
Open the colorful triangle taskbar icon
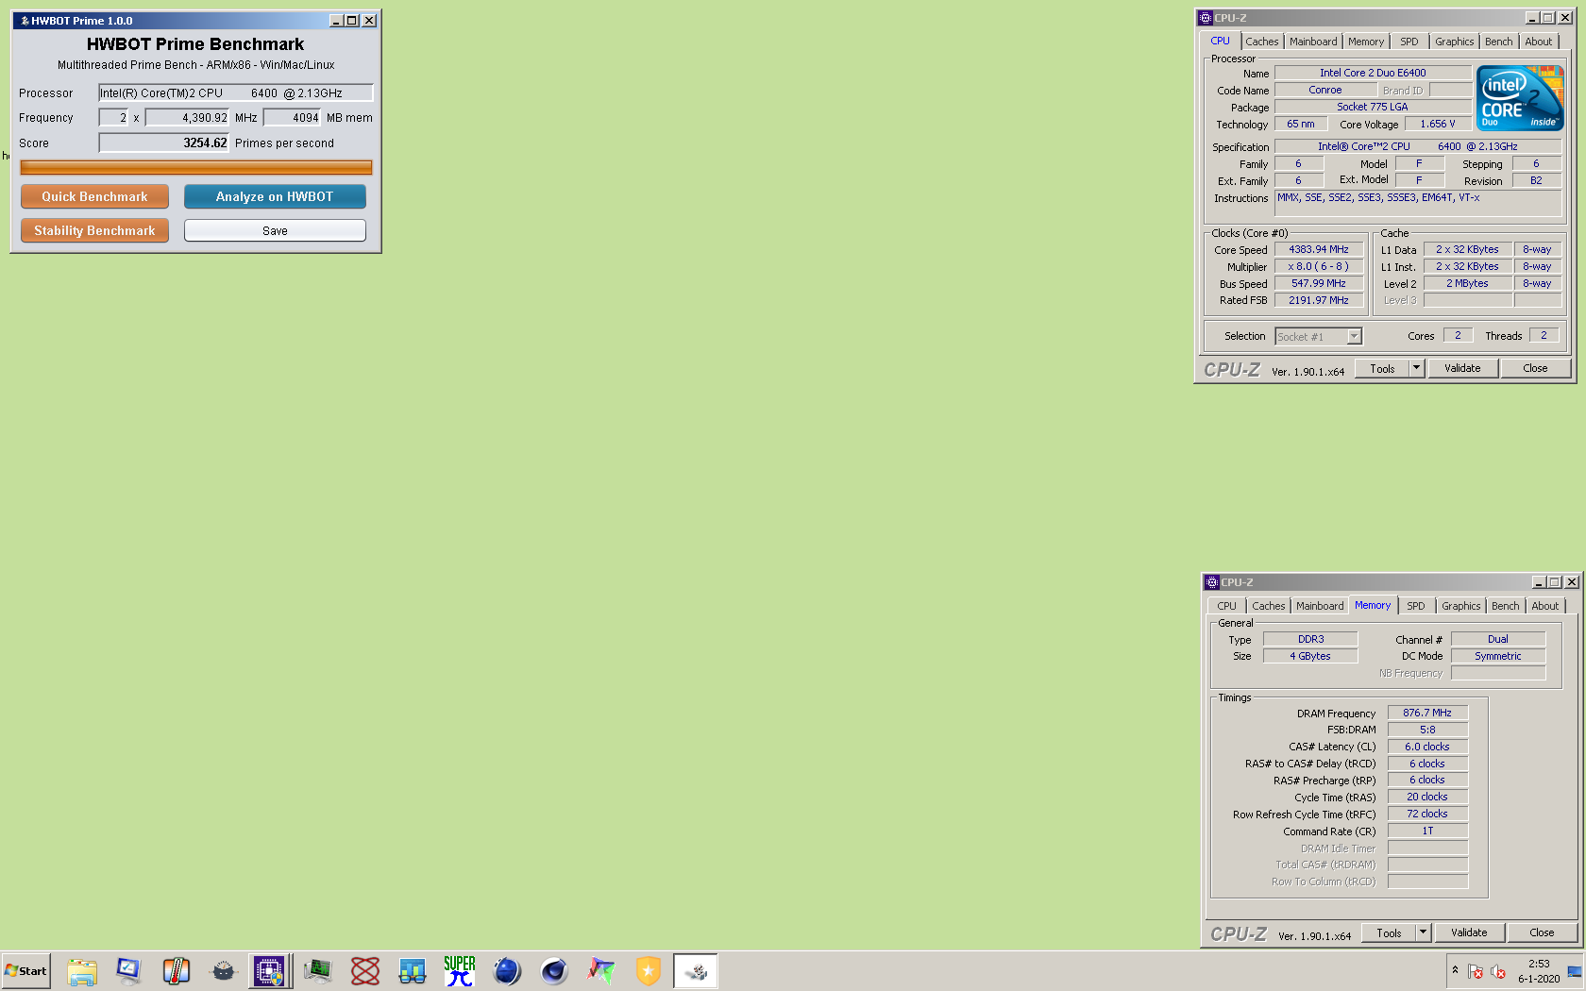(x=601, y=971)
